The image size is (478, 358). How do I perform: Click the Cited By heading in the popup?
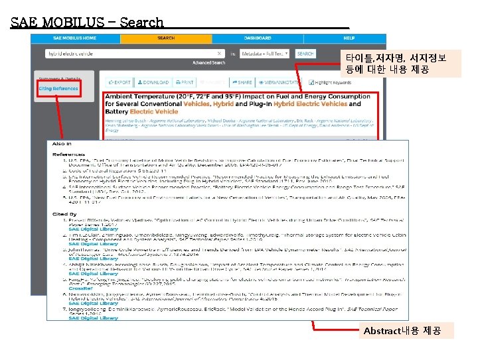64,214
